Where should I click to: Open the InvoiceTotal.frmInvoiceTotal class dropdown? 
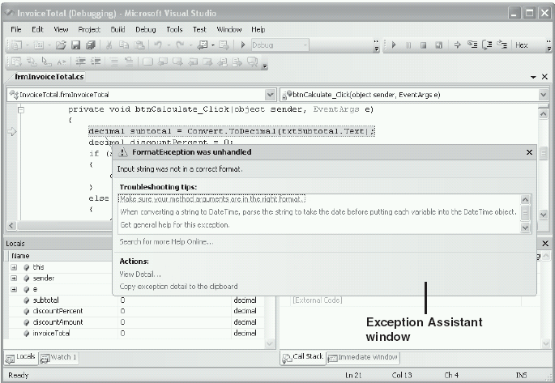[270, 95]
